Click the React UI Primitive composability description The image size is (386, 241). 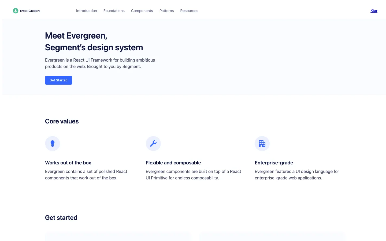[x=193, y=175]
